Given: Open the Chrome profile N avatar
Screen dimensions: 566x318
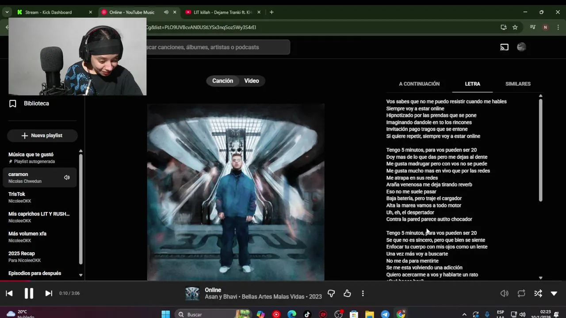Looking at the screenshot, I should click(x=545, y=27).
